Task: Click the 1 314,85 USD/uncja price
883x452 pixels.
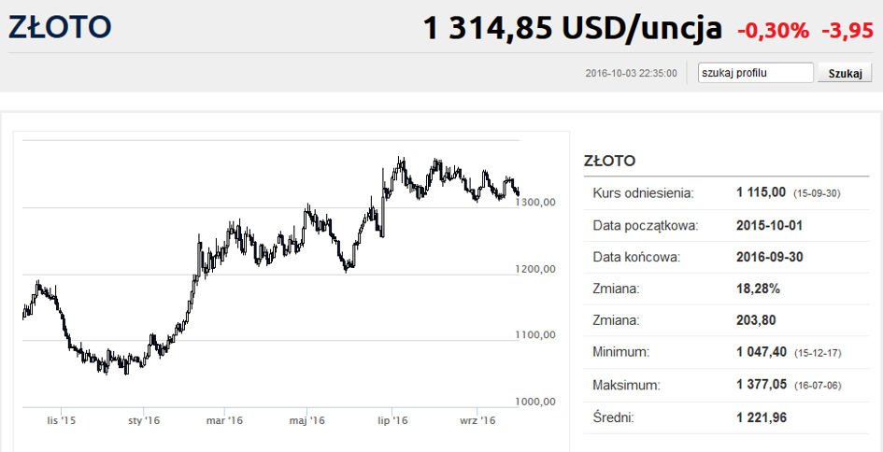Action: [x=572, y=29]
